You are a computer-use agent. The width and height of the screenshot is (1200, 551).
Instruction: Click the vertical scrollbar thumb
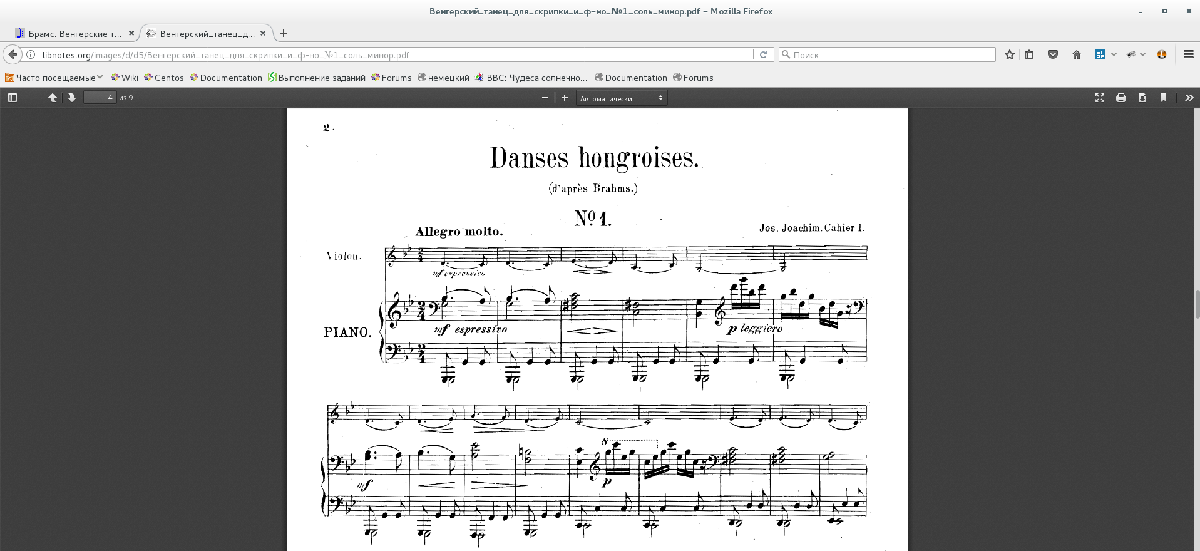1196,305
